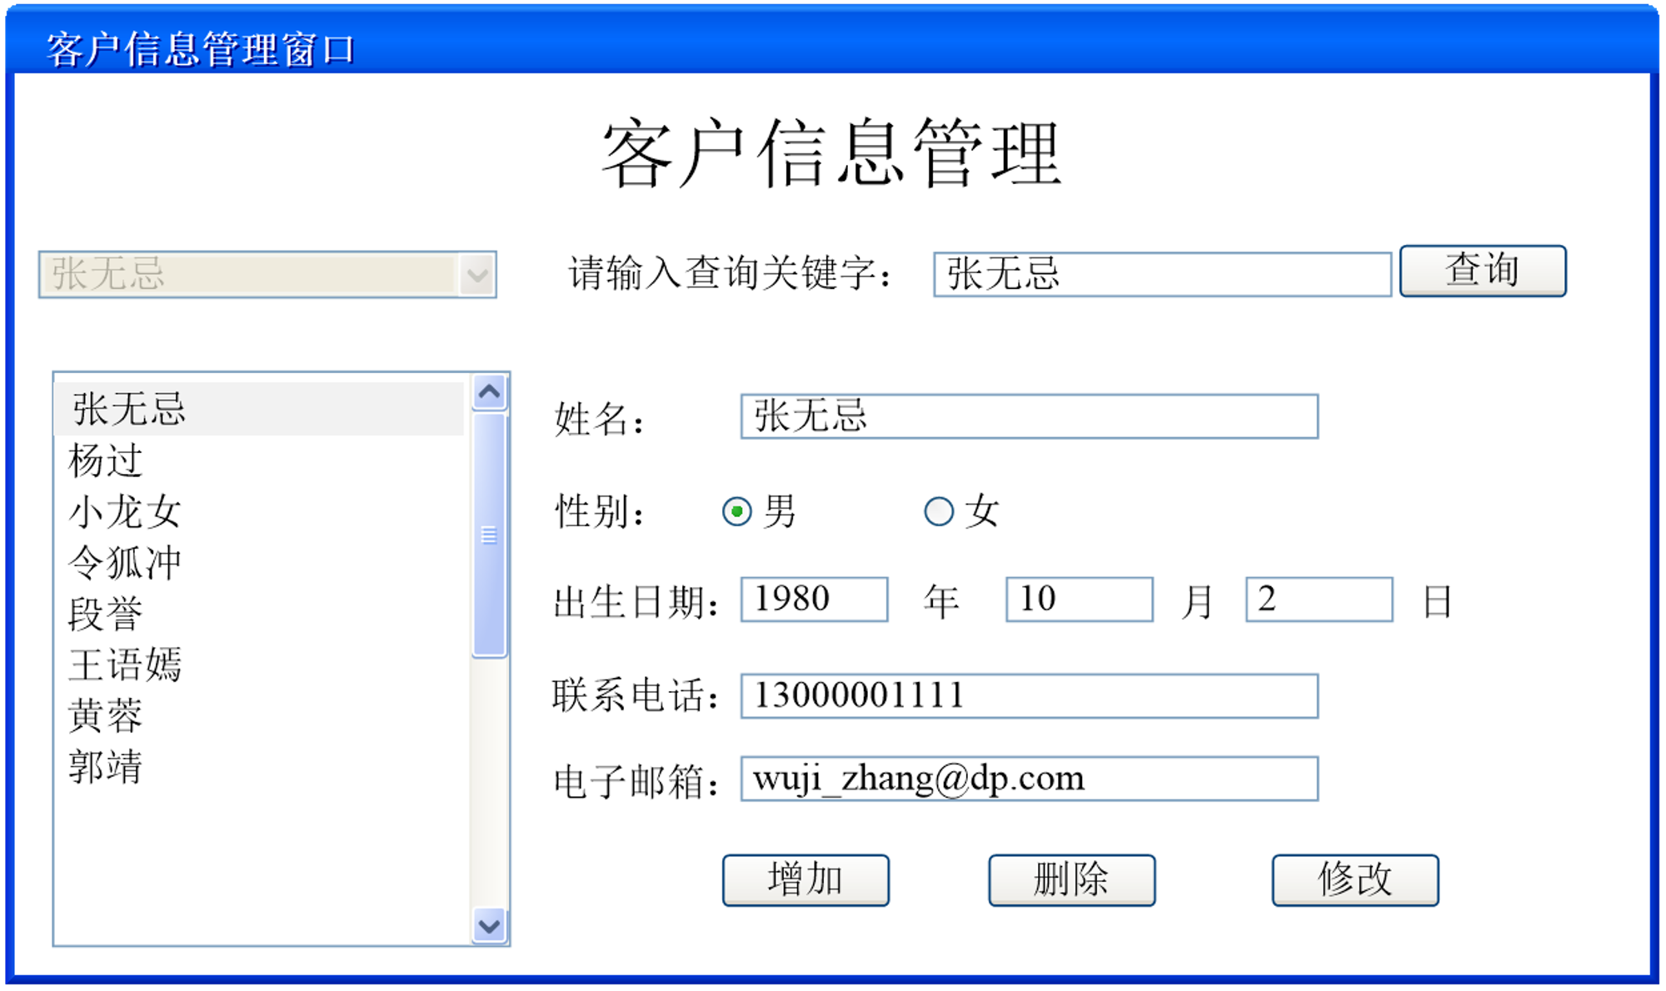This screenshot has height=991, width=1666.
Task: Click the 姓名 name text field
Action: coord(1030,416)
